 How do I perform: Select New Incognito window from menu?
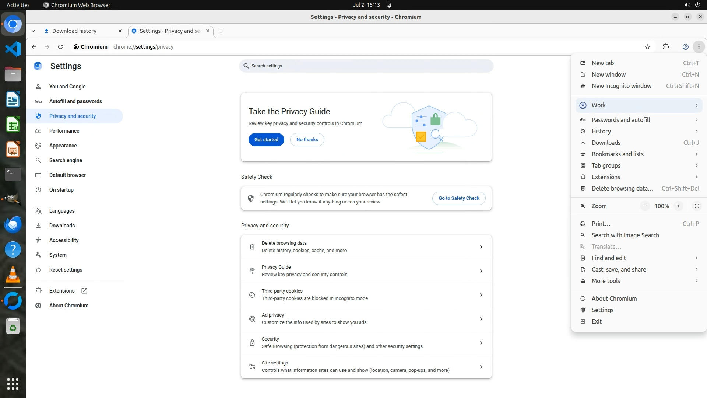coord(621,86)
